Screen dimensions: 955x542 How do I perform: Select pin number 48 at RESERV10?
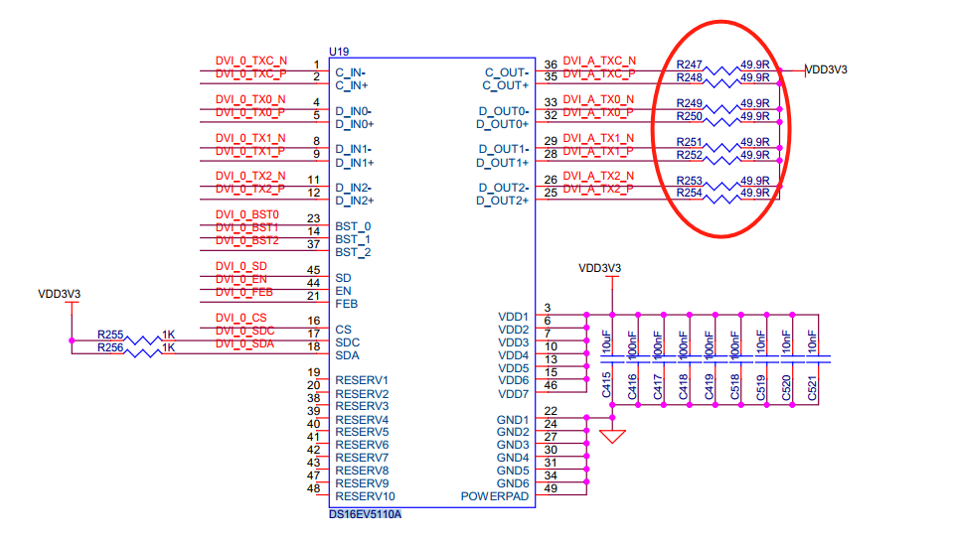(314, 488)
